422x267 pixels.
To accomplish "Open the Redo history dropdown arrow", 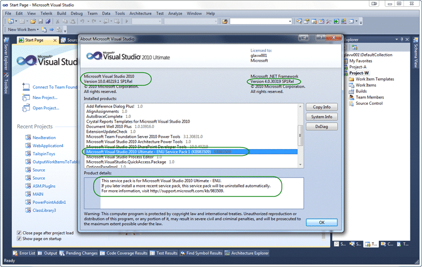I will (x=100, y=21).
